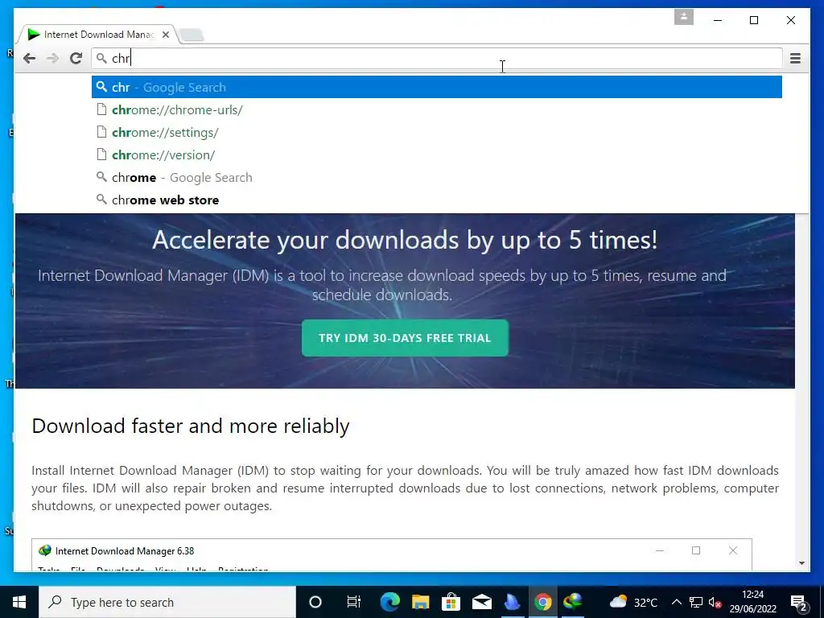Screen dimensions: 824x618
Task: Open notification center with 2 notifications
Action: [x=799, y=603]
